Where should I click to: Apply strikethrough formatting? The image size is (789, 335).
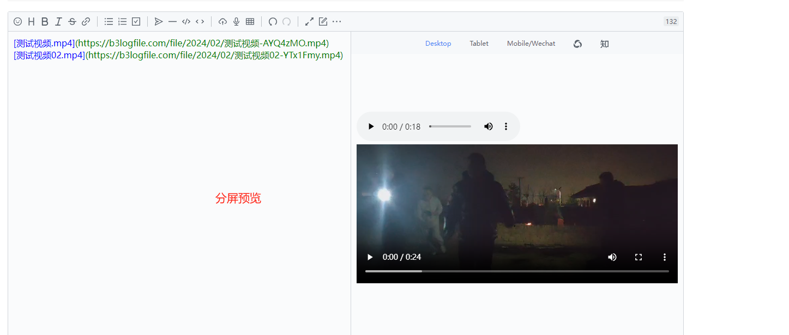point(72,22)
